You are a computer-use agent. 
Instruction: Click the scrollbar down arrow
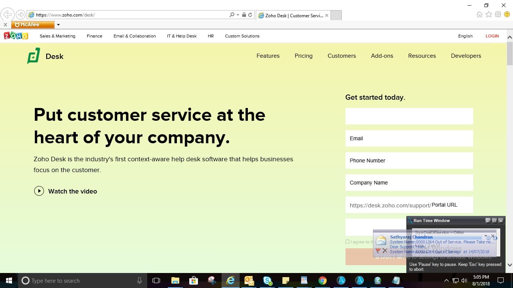click(510, 265)
